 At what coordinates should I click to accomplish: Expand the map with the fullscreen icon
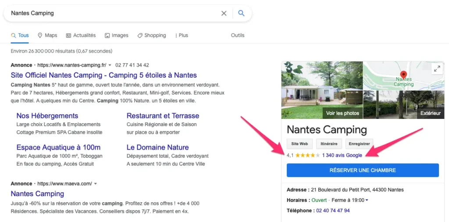[x=437, y=69]
